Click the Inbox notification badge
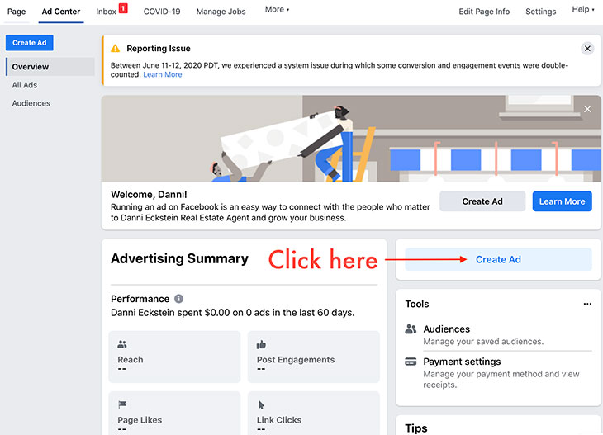This screenshot has width=603, height=435. (x=123, y=8)
